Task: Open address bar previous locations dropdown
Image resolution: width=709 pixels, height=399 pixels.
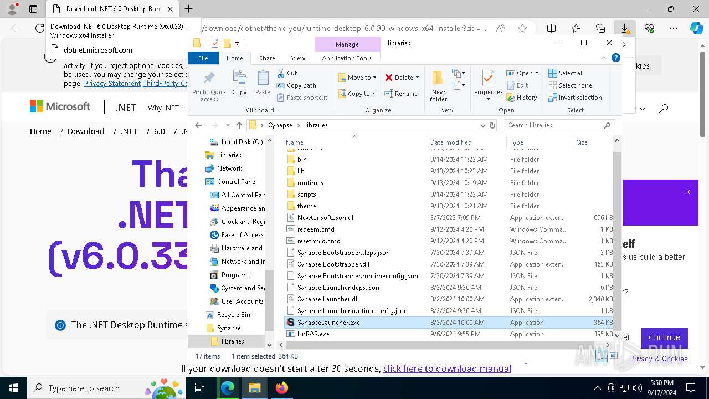Action: pyautogui.click(x=482, y=125)
